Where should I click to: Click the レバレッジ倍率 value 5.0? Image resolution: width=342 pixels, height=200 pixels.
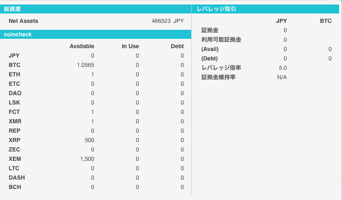(282, 68)
